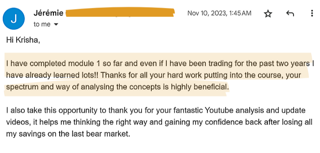Click the "Hi Krisha," greeting line
The height and width of the screenshot is (153, 320).
[x=23, y=40]
